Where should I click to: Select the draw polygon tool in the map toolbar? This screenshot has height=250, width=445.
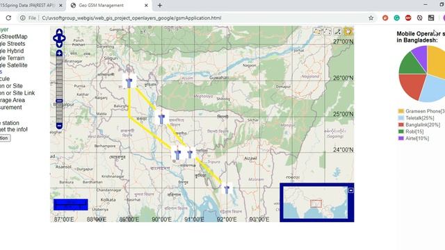click(x=317, y=31)
